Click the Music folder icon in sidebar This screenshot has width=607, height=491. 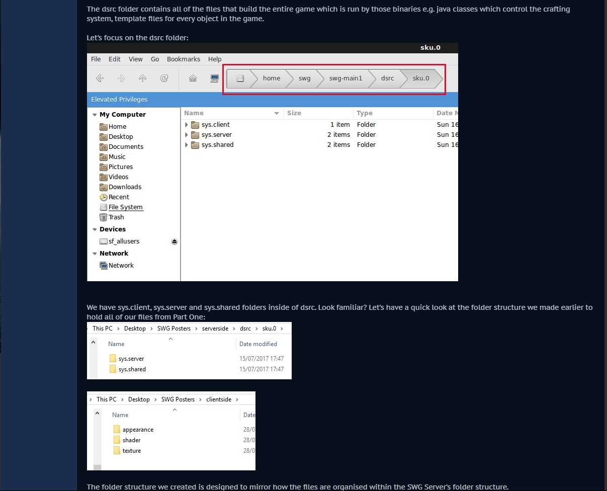[104, 157]
